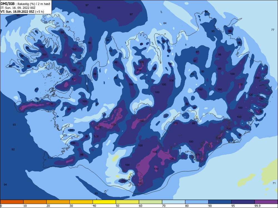Click the '90' humidity value on the map
The image size is (278, 208).
coord(49,75)
